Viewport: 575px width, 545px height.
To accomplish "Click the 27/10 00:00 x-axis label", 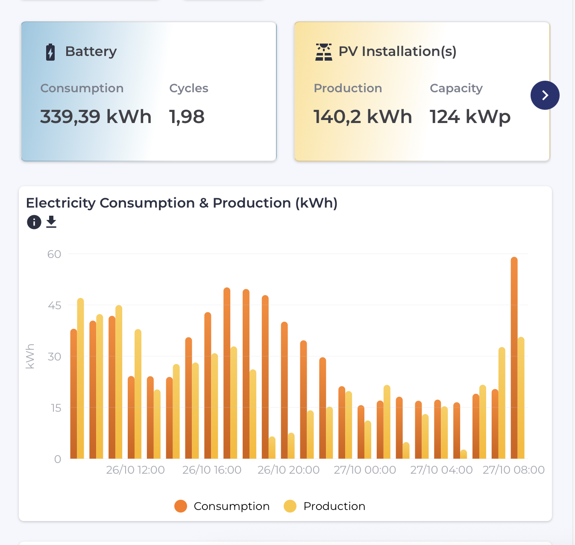I will 365,470.
